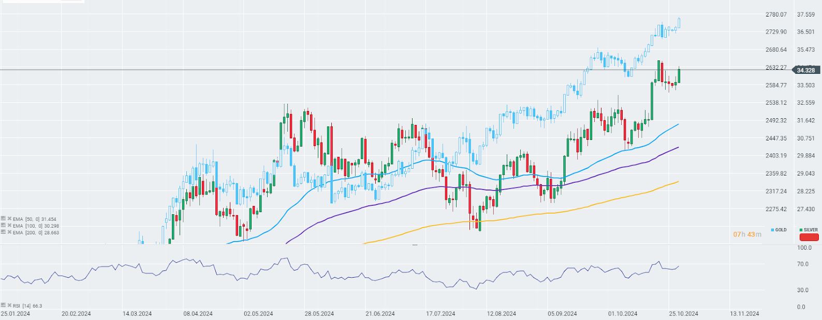Select the GOLD legend label
The width and height of the screenshot is (822, 320).
pos(781,230)
